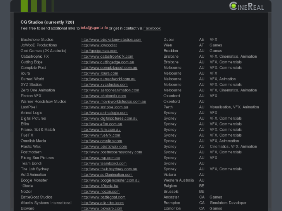The width and height of the screenshot is (282, 211).
Task: Open the photonvfx.com link
Action: click(104, 96)
